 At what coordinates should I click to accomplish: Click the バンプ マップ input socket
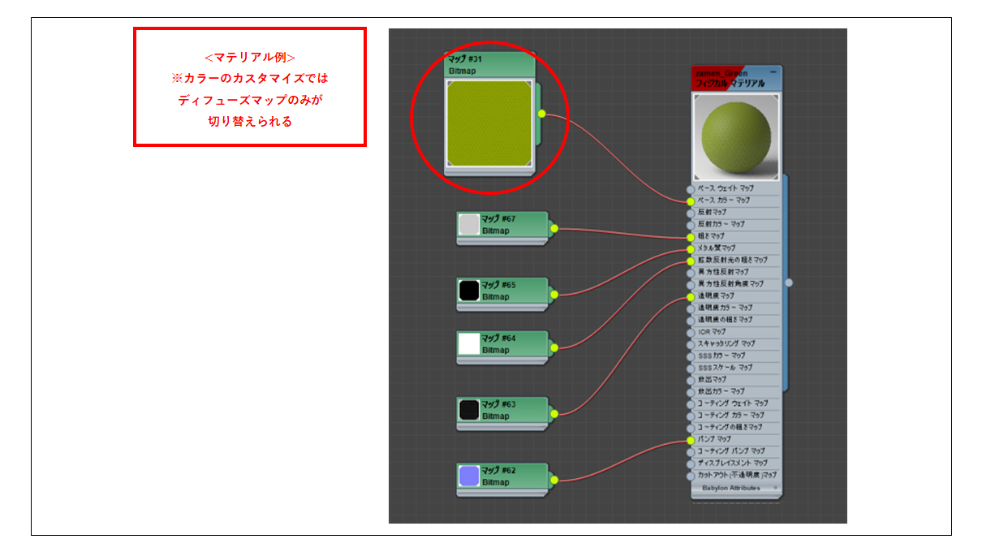(691, 439)
